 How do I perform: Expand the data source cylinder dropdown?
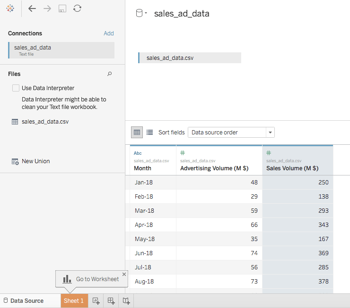[x=141, y=14]
